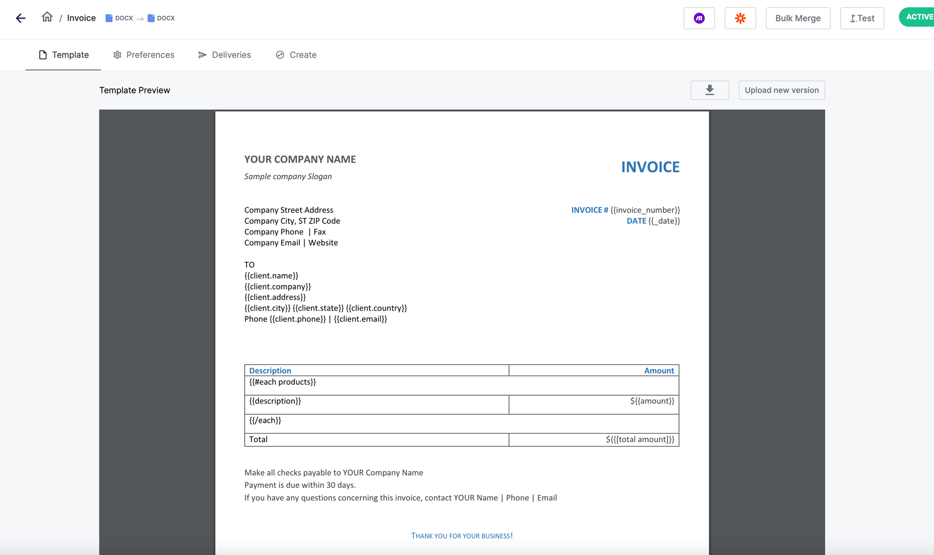
Task: Click the source DOCX file icon
Action: click(x=109, y=17)
